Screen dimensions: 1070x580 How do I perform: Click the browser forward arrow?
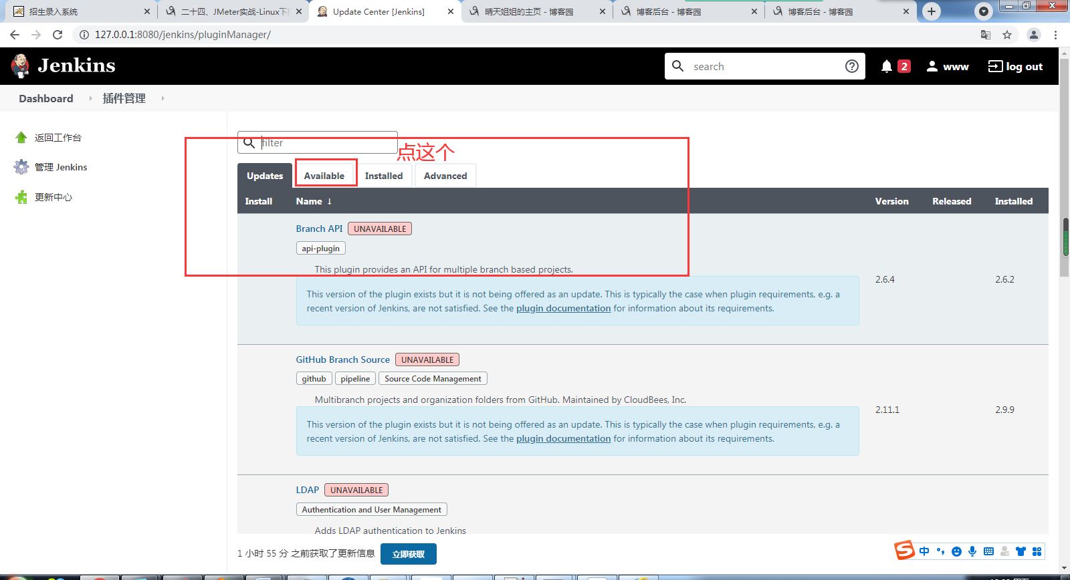(x=36, y=35)
